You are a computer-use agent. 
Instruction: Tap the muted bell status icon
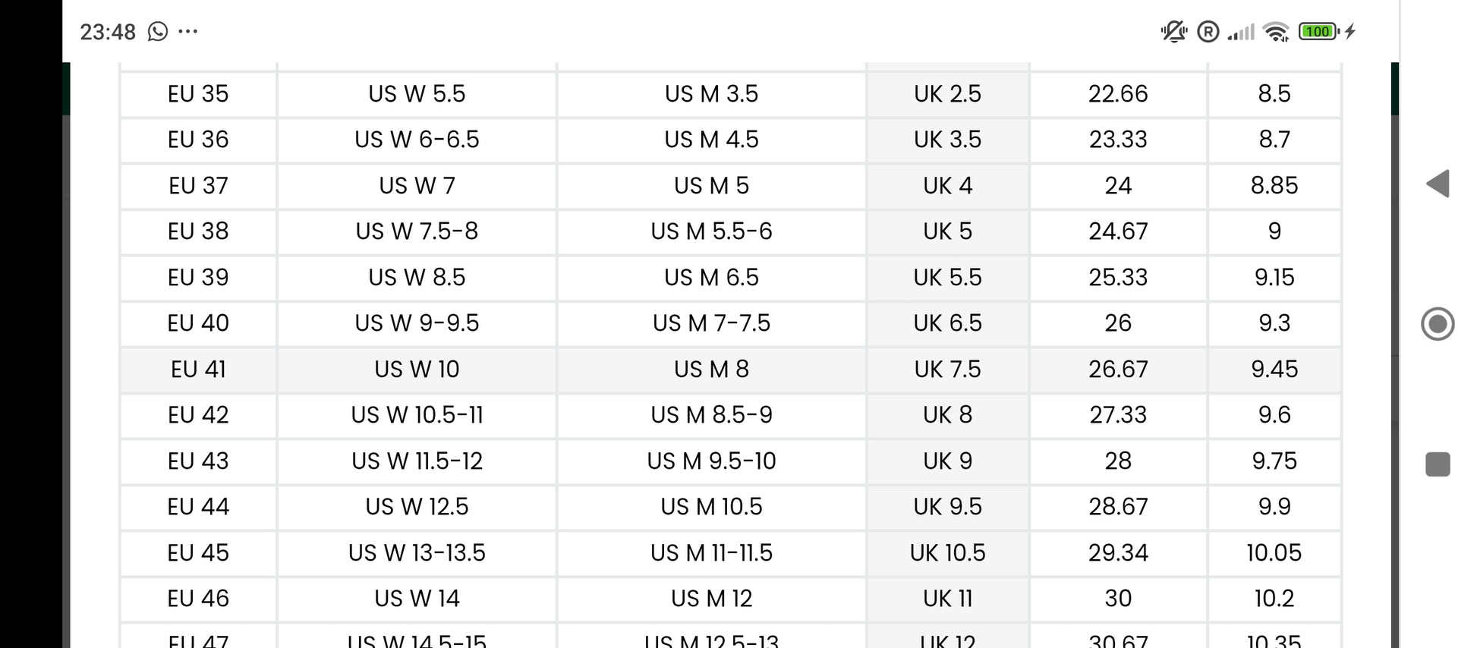(1173, 31)
